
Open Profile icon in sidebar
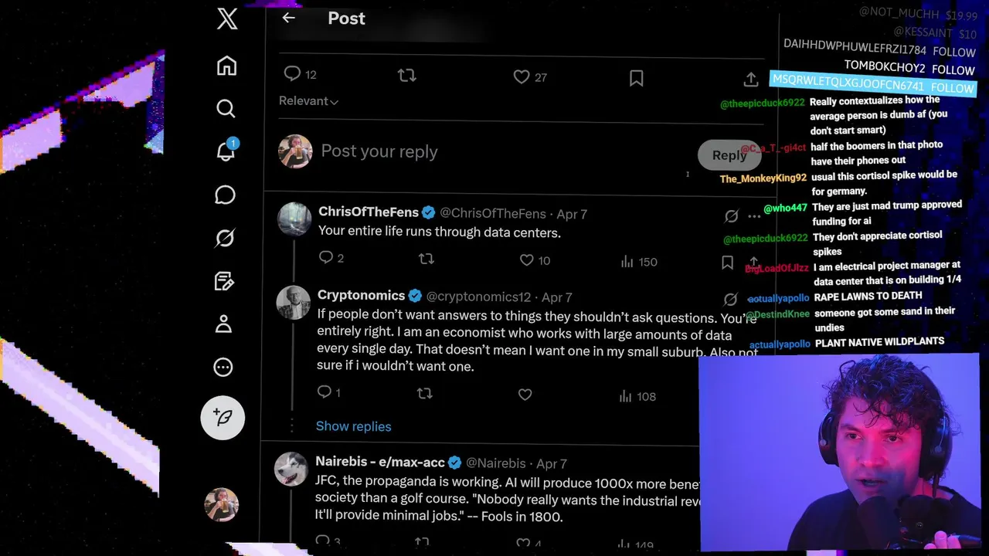224,324
